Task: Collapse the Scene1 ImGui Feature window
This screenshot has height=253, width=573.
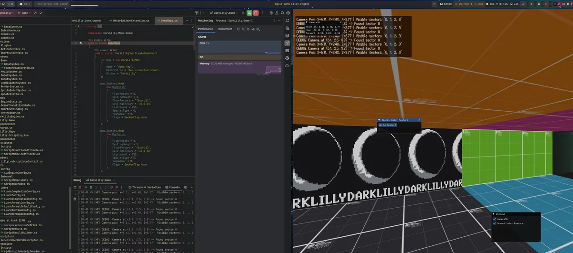Action: click(379, 120)
